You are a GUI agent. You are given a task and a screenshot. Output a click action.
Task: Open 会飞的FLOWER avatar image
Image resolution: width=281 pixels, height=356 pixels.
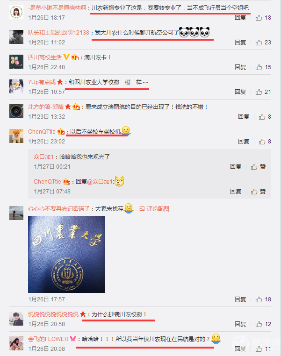click(16, 343)
